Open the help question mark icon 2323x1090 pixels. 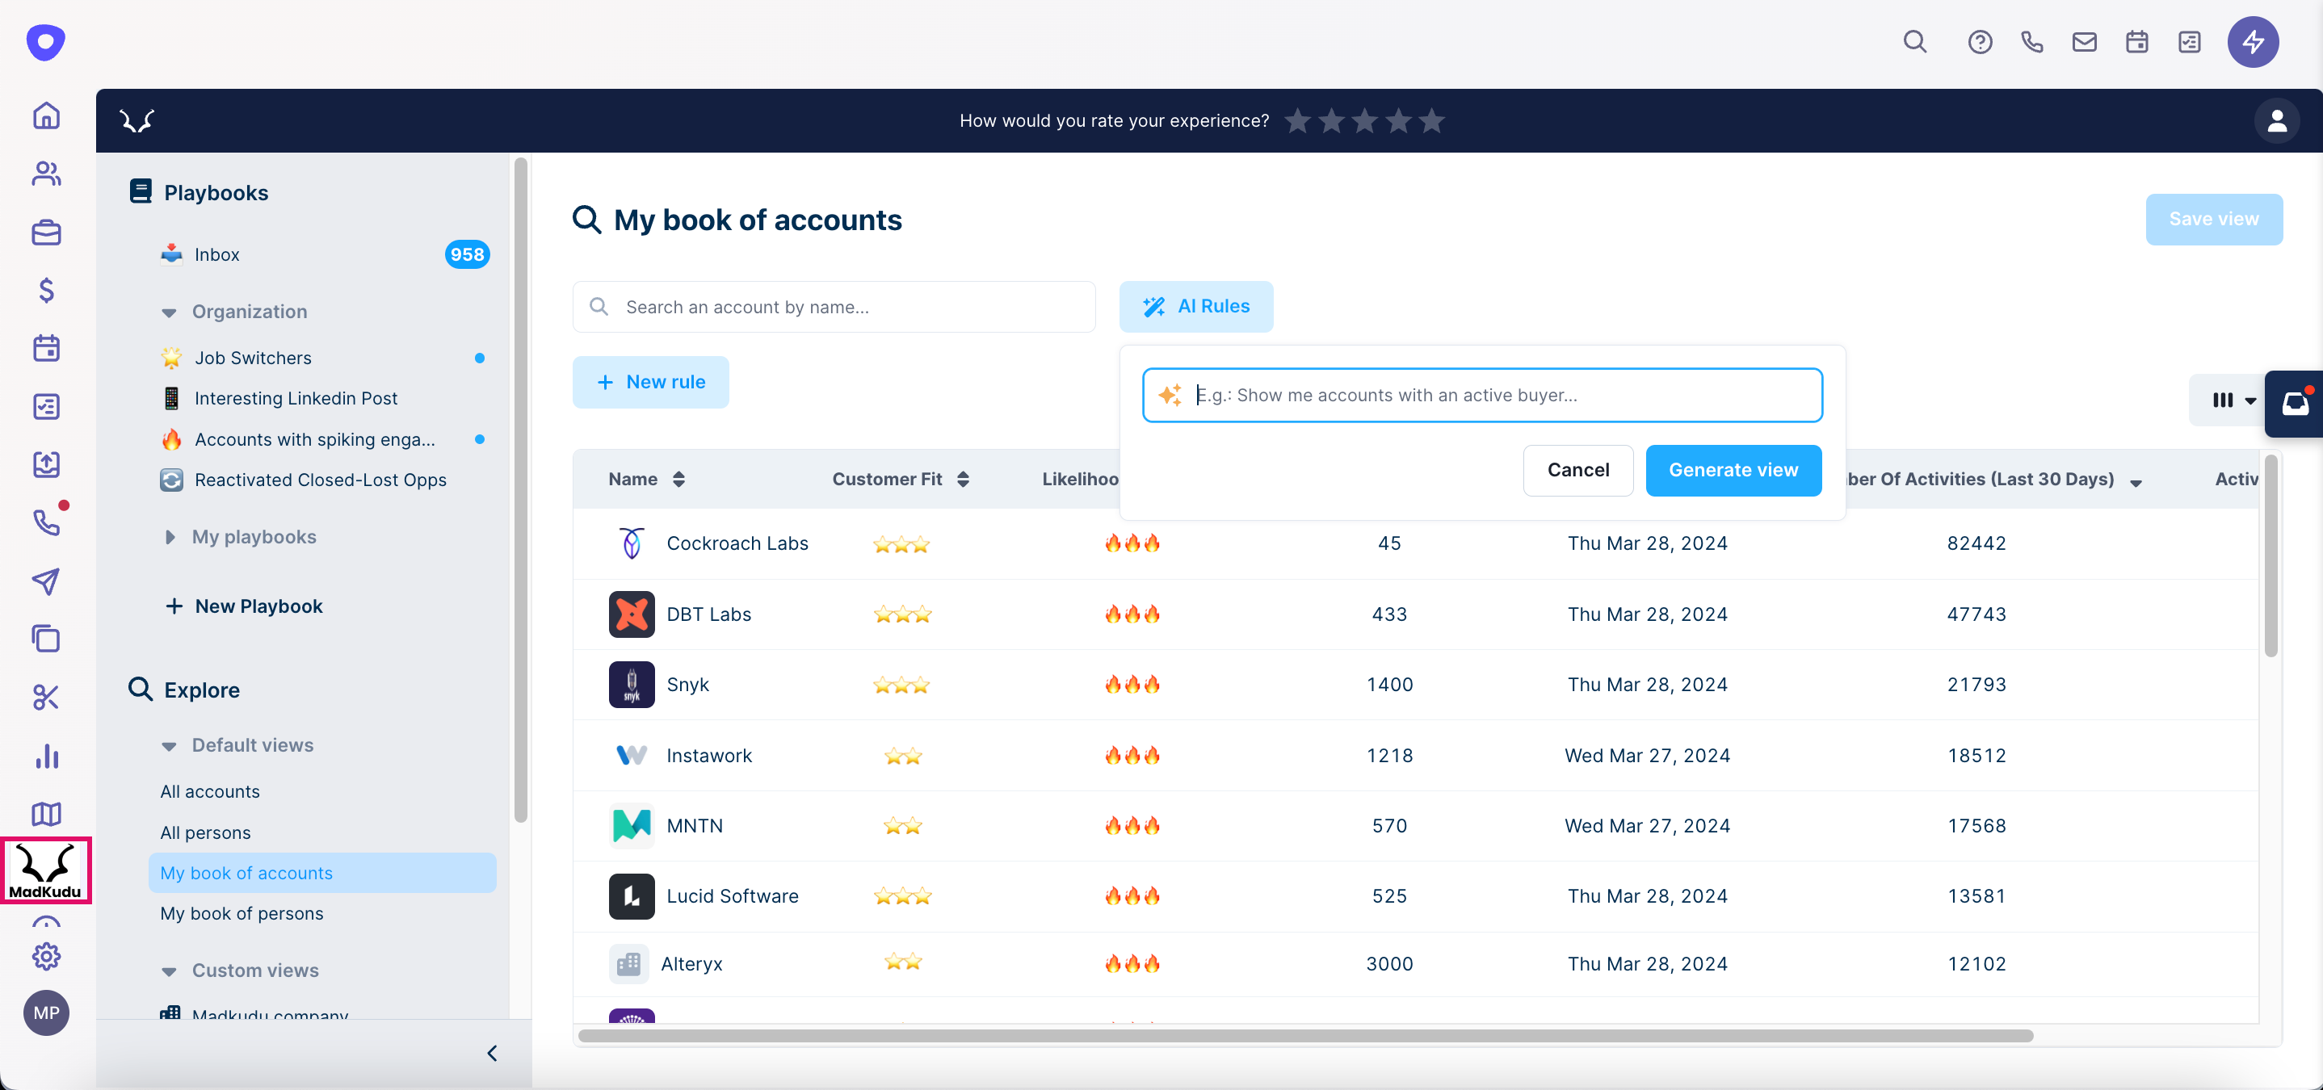click(x=1980, y=41)
